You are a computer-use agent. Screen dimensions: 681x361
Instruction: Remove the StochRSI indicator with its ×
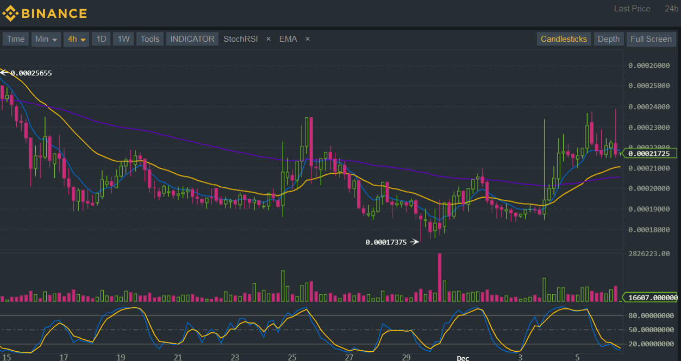click(268, 39)
